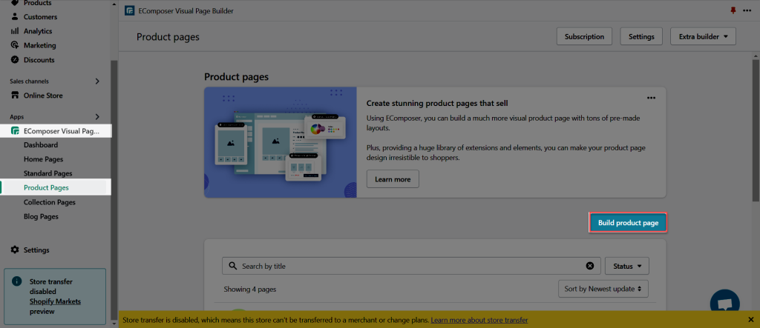Open Dashboard in the sidebar
Viewport: 760px width, 328px height.
click(41, 144)
